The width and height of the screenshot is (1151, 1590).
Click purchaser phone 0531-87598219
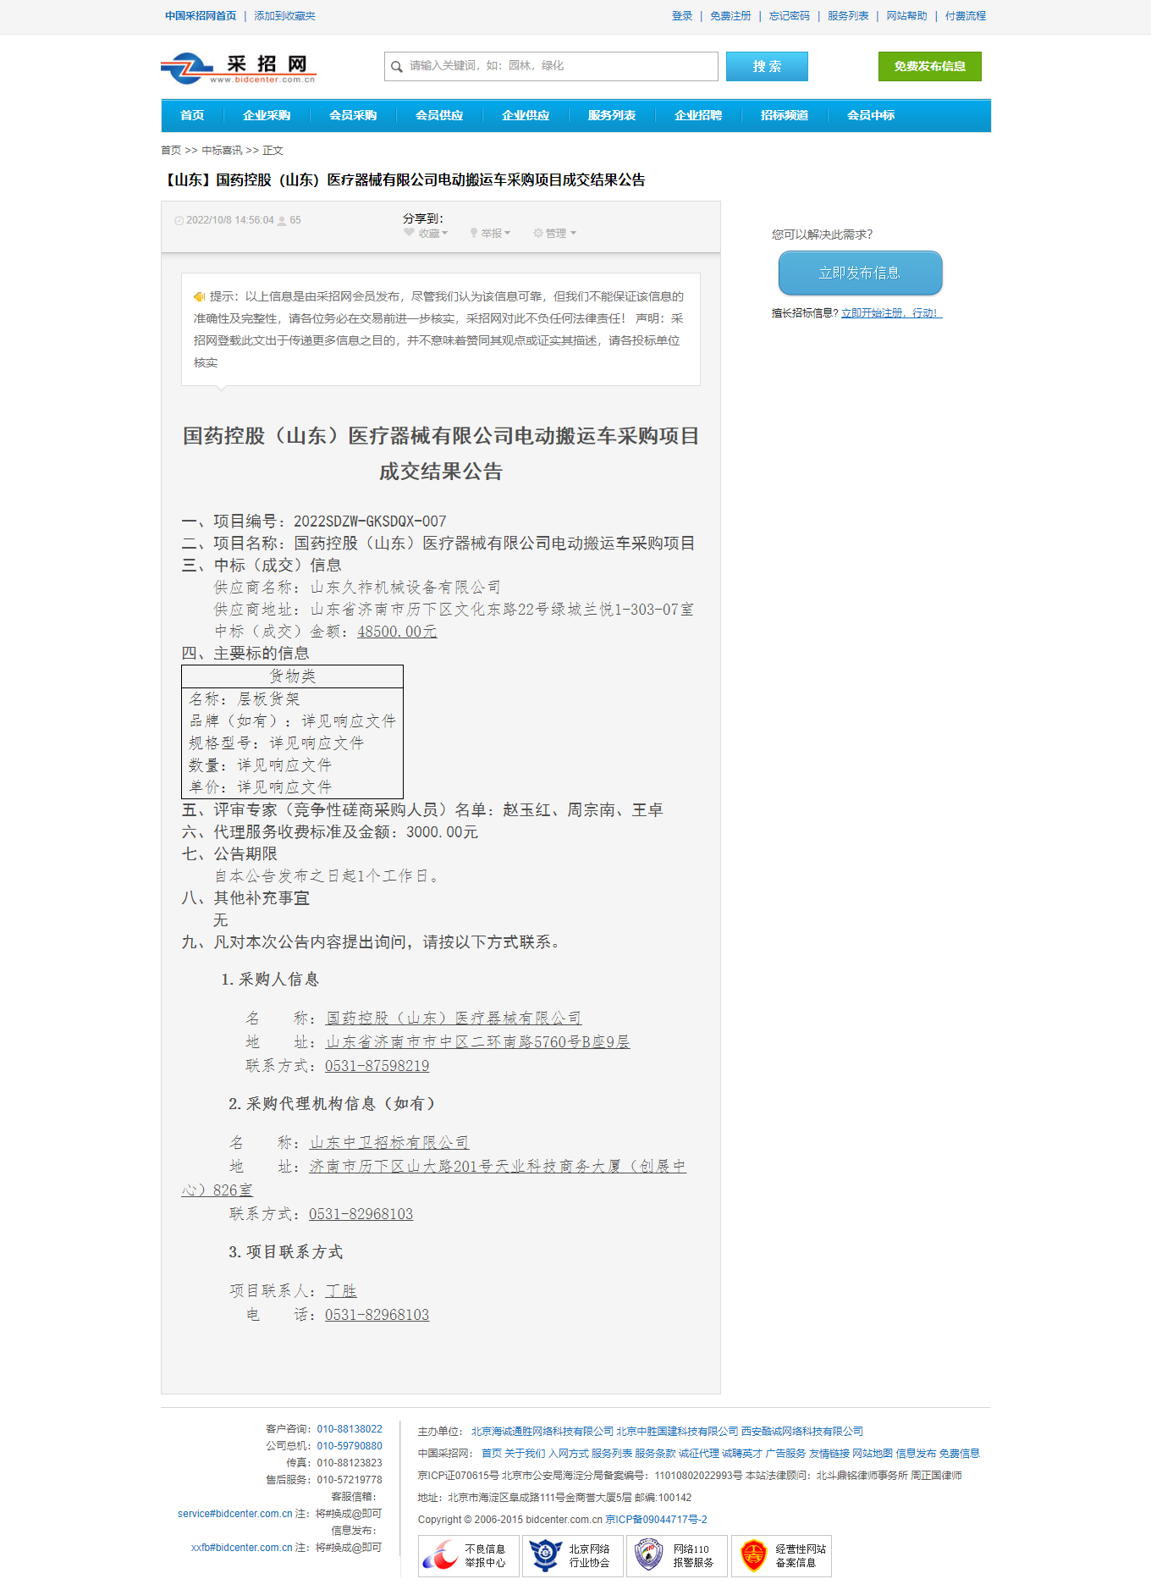pyautogui.click(x=377, y=1066)
